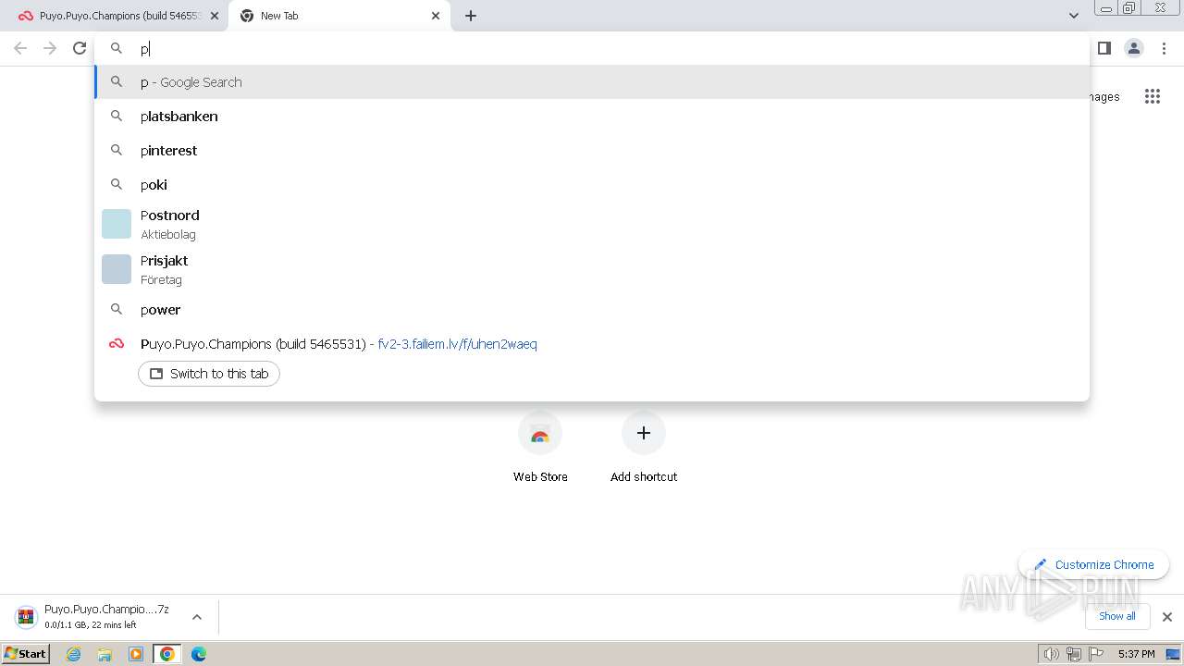Click the Chrome taskbar icon
1184x666 pixels.
[x=167, y=654]
